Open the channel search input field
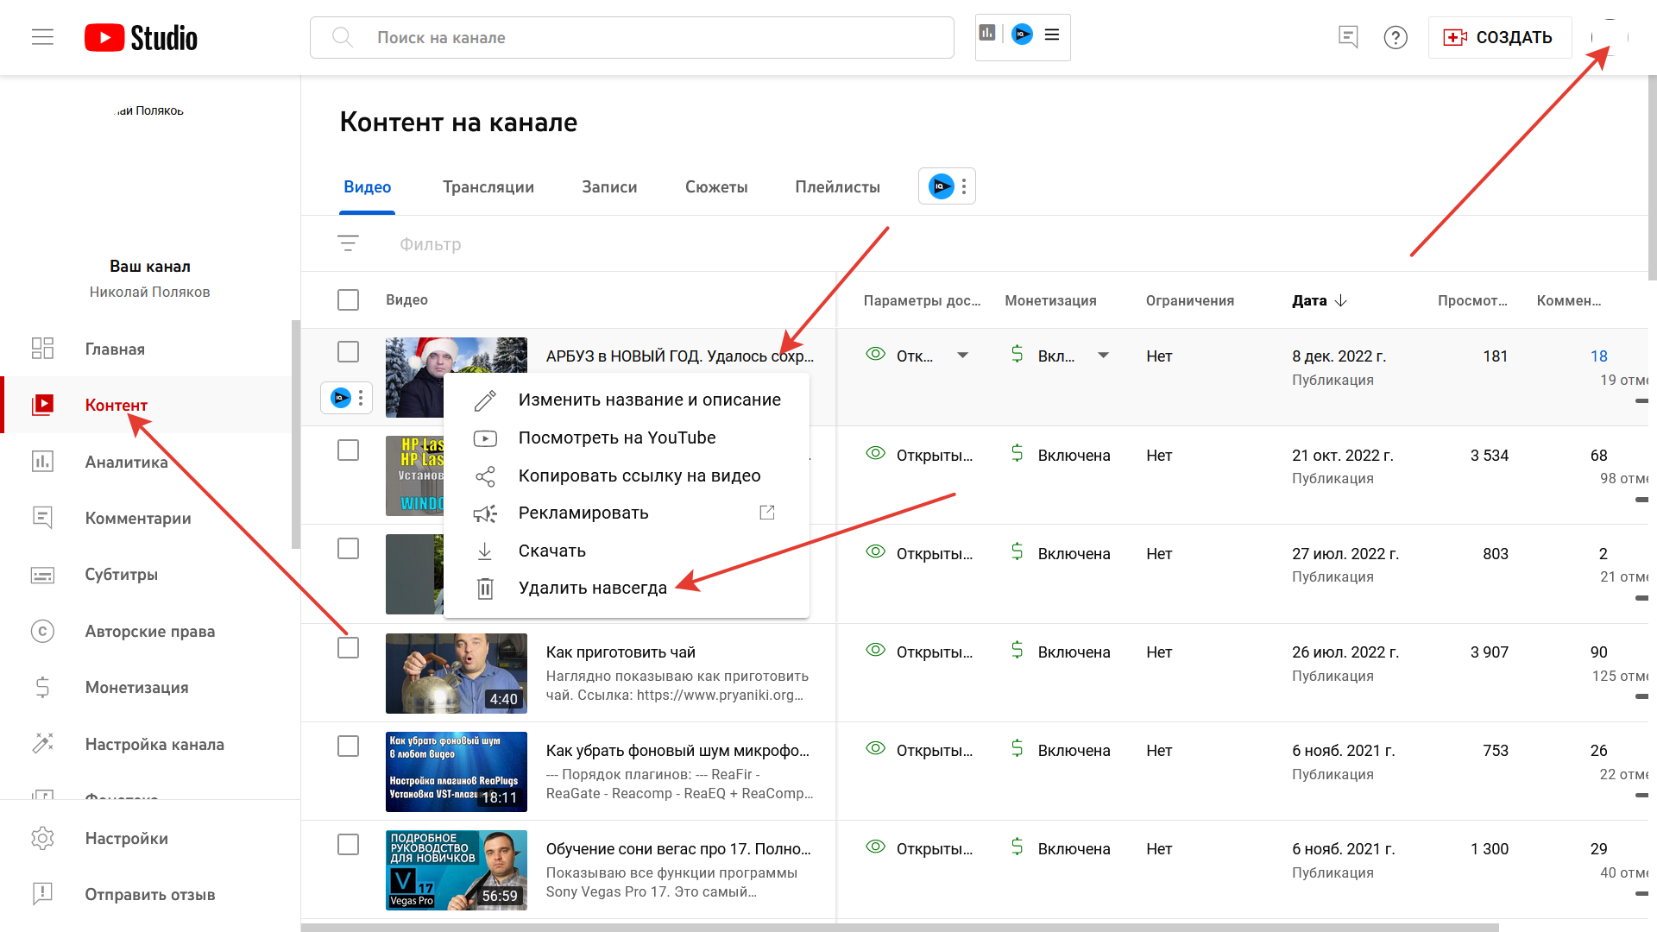1657x932 pixels. coord(633,36)
